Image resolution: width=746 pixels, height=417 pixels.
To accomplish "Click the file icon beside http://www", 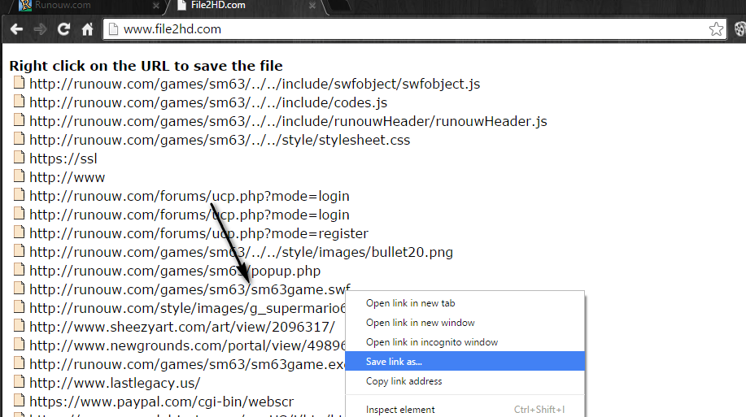I will (x=19, y=176).
